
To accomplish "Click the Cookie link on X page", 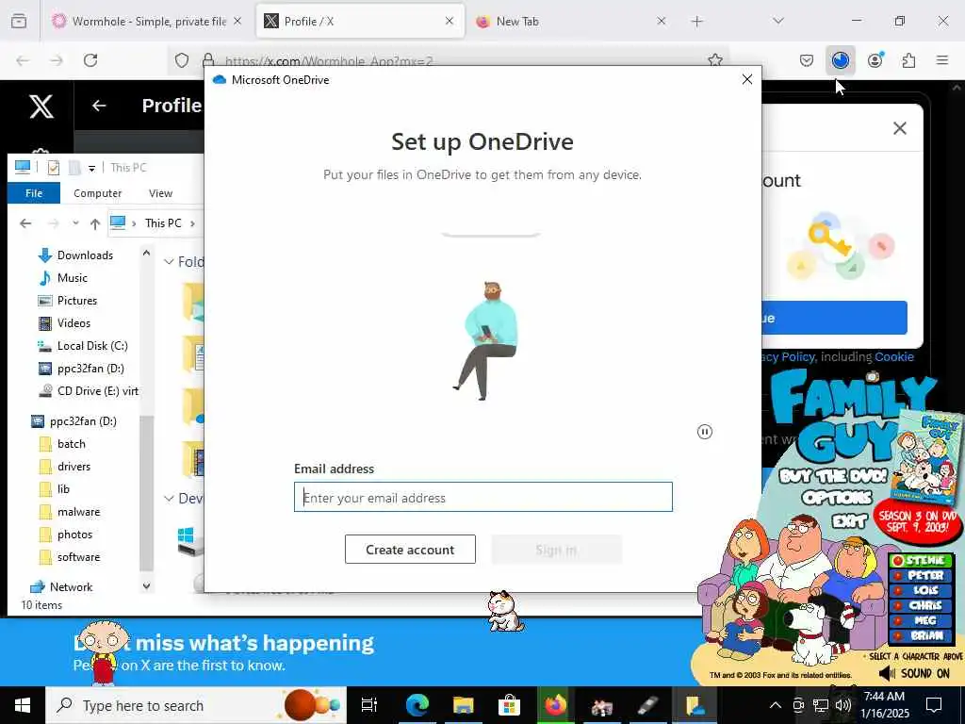I will coord(894,357).
